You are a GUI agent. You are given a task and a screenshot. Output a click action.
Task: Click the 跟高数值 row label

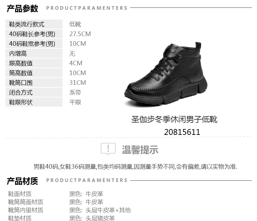(x=34, y=63)
